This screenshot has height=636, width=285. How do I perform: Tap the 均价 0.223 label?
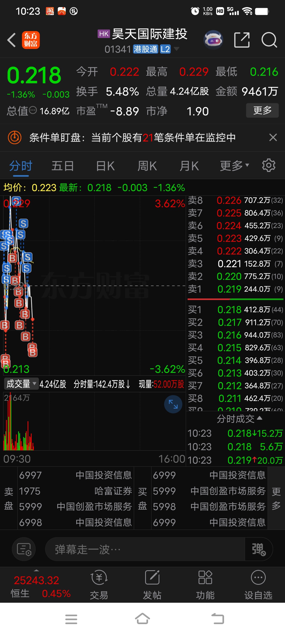coord(30,188)
